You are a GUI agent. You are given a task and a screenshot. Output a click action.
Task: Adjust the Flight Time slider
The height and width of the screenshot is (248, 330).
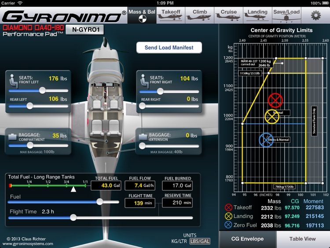tap(73, 218)
